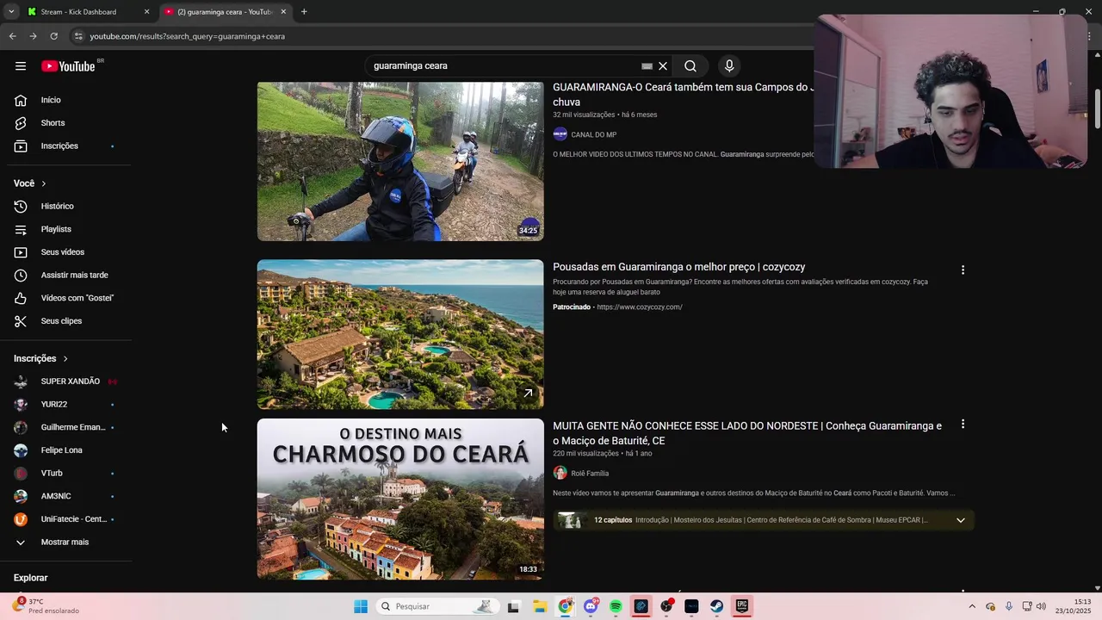Clear the search query with X

click(663, 66)
